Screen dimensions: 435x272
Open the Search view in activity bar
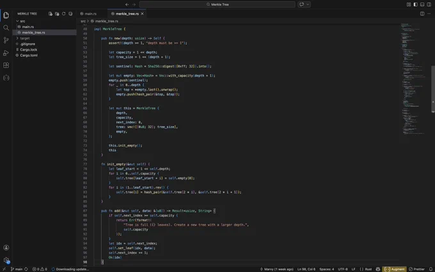pos(6,28)
